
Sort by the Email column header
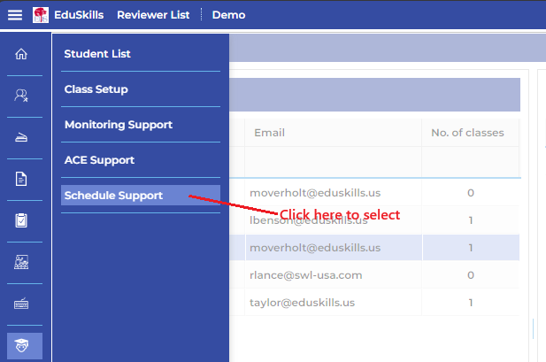tap(333, 133)
